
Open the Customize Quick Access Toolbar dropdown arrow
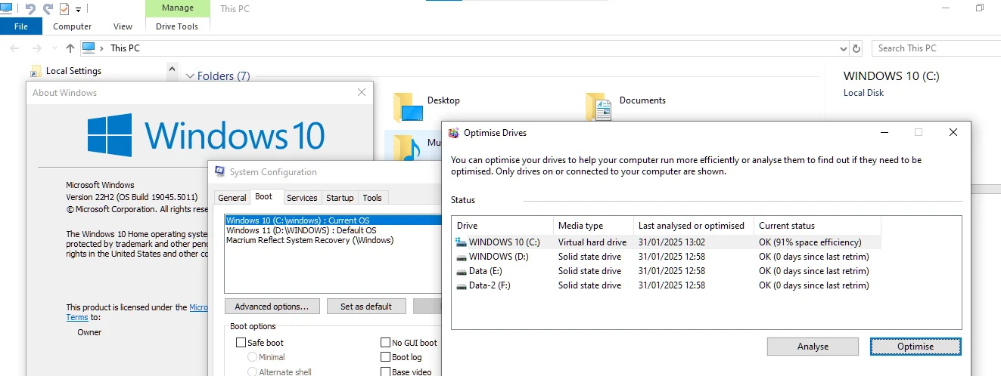pos(79,9)
